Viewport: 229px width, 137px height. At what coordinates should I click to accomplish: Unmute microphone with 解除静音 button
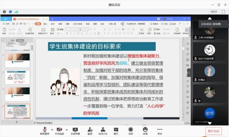44,130
